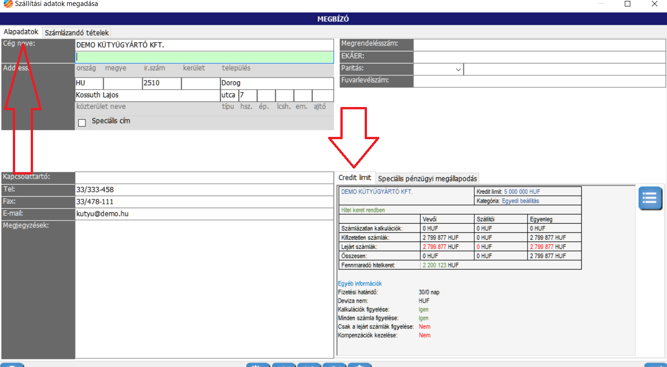Close the Szállítási adatok megadása window

pyautogui.click(x=655, y=4)
